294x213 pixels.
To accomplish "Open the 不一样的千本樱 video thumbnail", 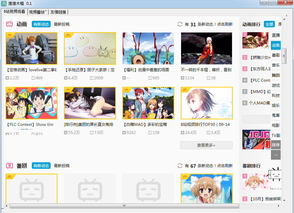I will click(207, 48).
